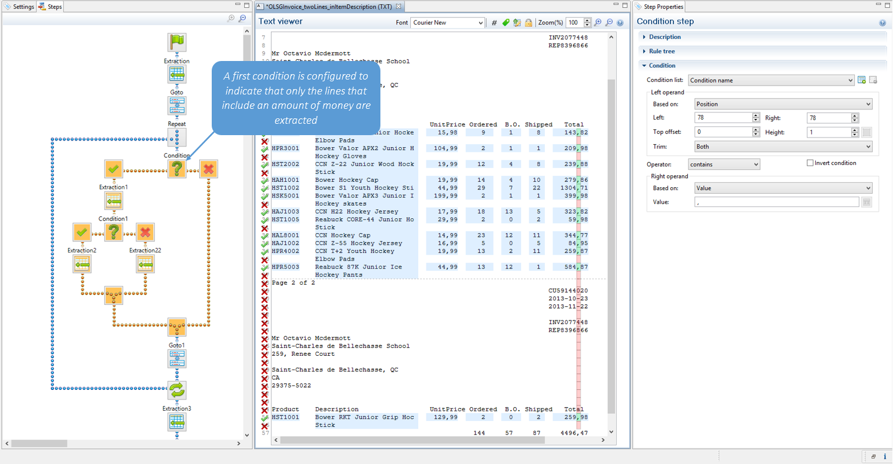Viewport: 893px width, 464px height.
Task: Click the padlock icon in Text viewer
Action: coord(528,23)
